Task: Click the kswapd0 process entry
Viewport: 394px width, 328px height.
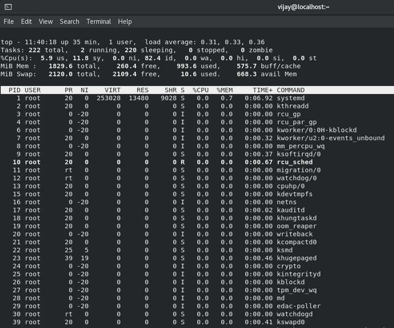Action: tap(291, 322)
